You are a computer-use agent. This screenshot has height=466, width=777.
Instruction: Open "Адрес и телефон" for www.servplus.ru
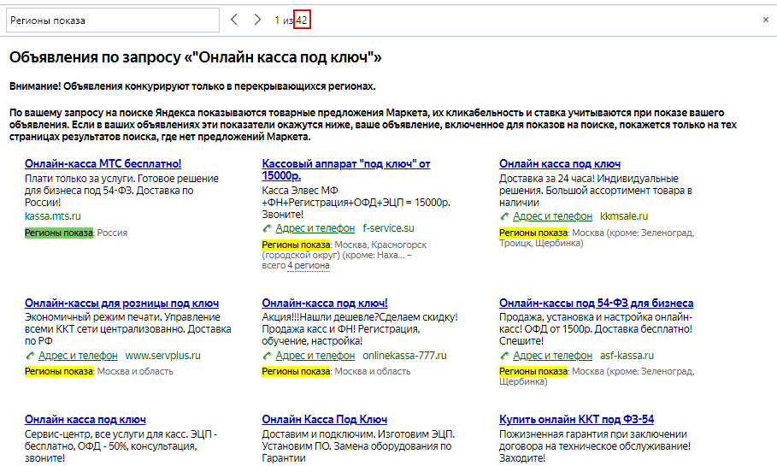click(x=78, y=356)
